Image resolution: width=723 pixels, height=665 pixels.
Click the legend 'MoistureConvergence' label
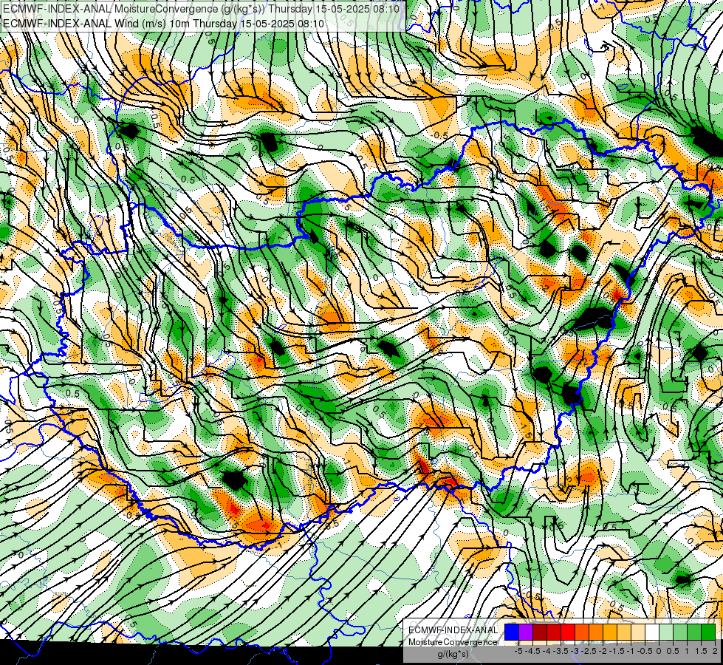(x=452, y=642)
